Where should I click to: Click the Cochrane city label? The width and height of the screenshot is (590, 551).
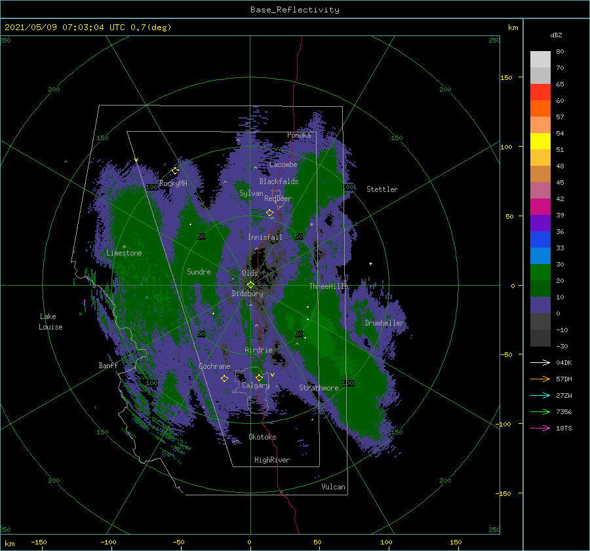(x=214, y=366)
